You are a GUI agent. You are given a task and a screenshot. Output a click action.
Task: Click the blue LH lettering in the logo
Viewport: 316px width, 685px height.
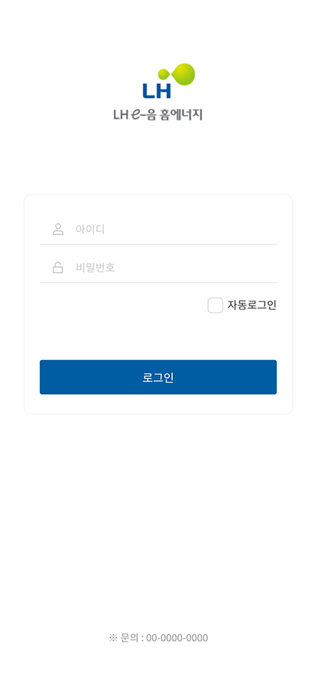(x=158, y=91)
